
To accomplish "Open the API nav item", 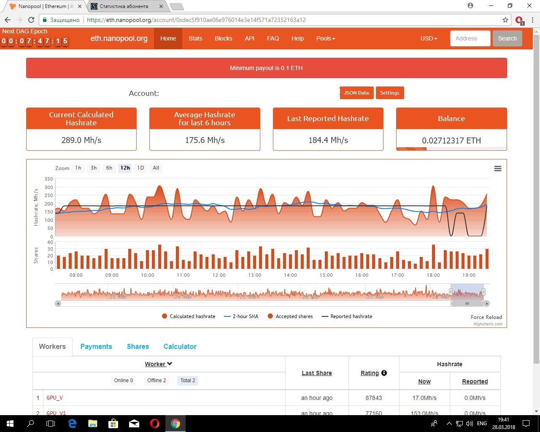I will click(250, 38).
